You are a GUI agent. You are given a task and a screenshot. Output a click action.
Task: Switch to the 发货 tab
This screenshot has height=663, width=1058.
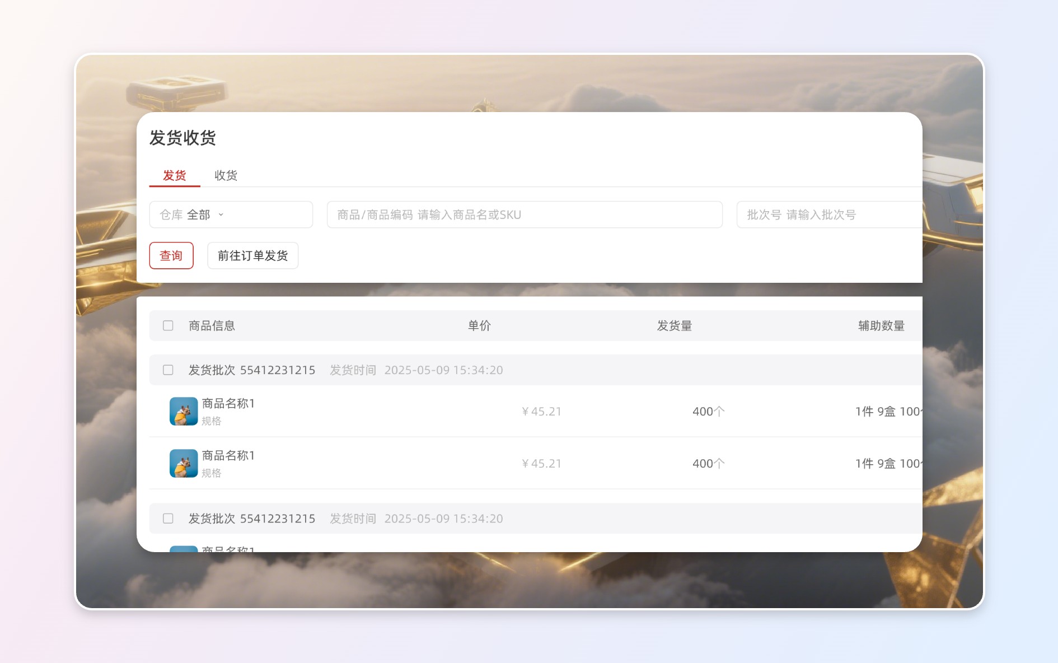pos(174,175)
